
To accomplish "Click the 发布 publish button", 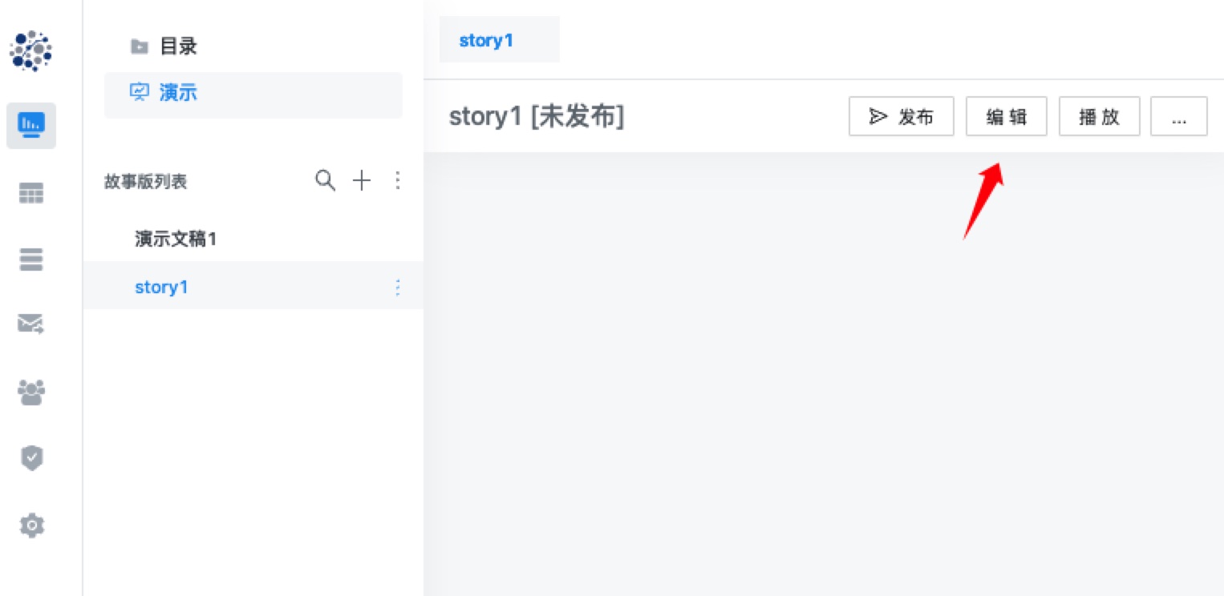I will pyautogui.click(x=902, y=117).
